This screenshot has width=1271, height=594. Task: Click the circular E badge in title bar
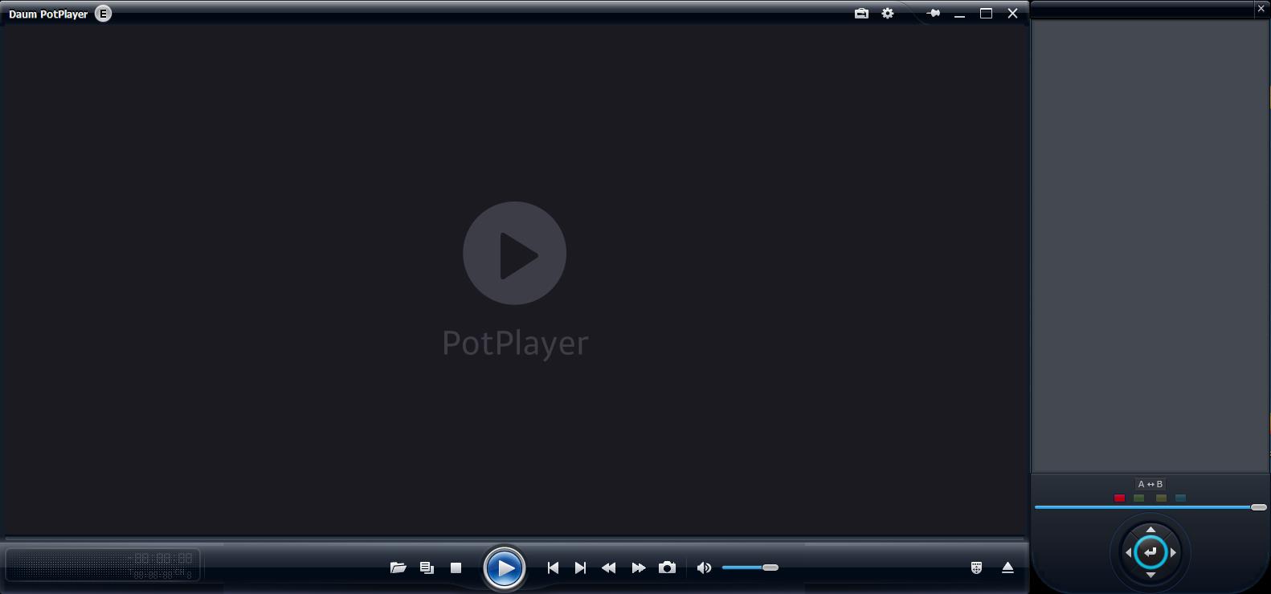(103, 13)
